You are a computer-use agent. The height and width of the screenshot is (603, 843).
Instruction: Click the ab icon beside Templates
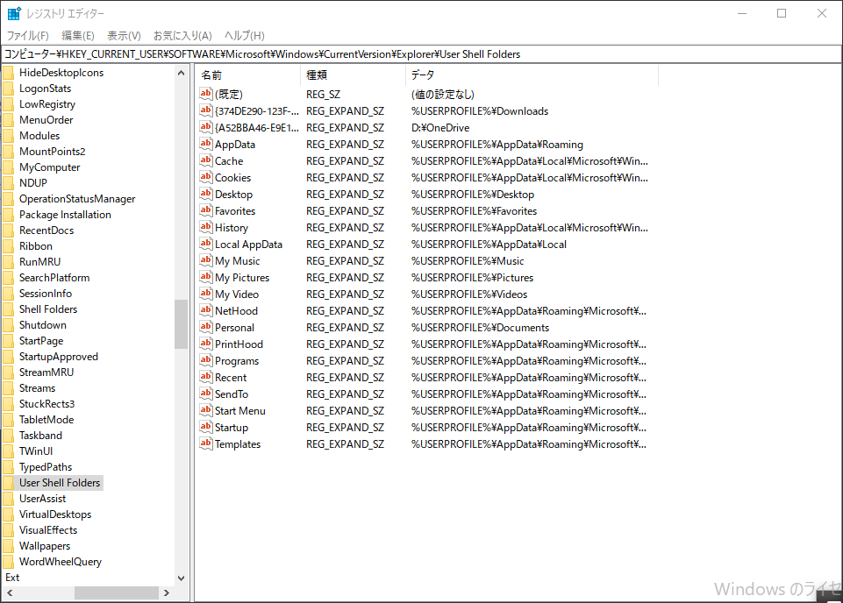(206, 443)
